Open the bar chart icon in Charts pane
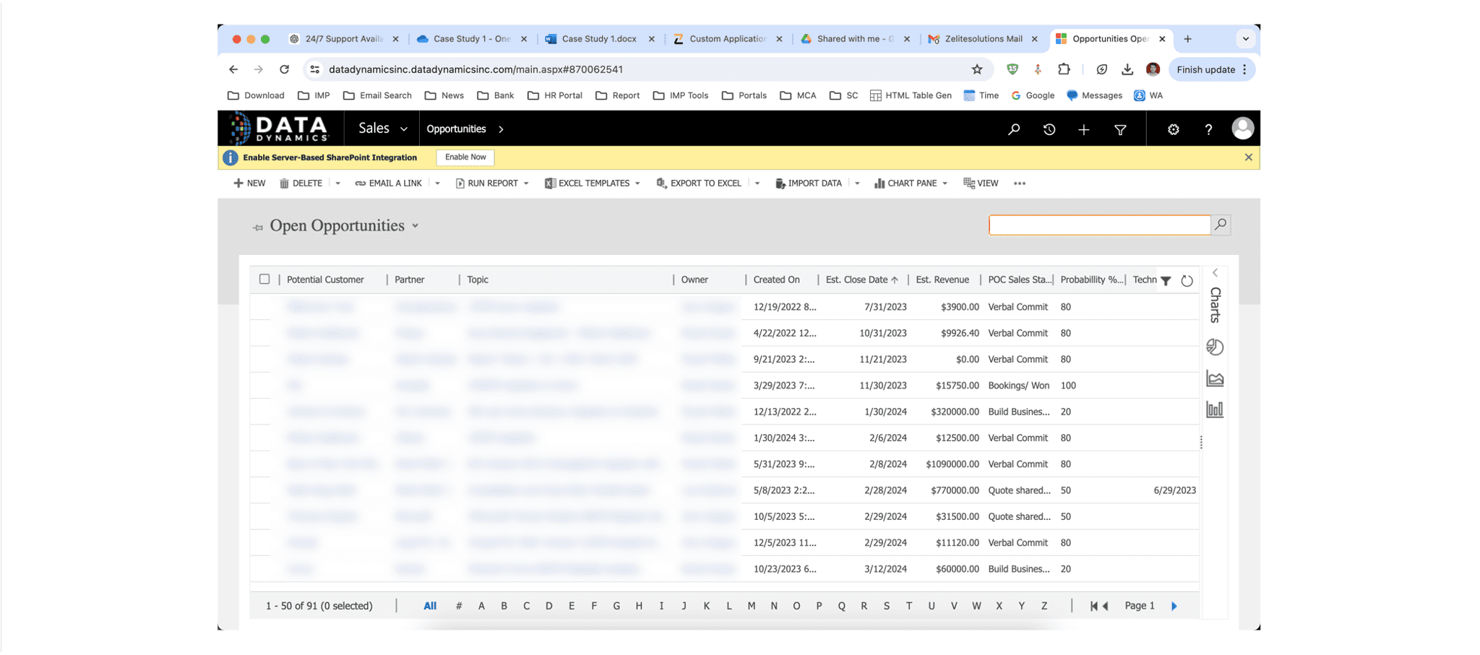This screenshot has height=655, width=1480. click(1215, 409)
